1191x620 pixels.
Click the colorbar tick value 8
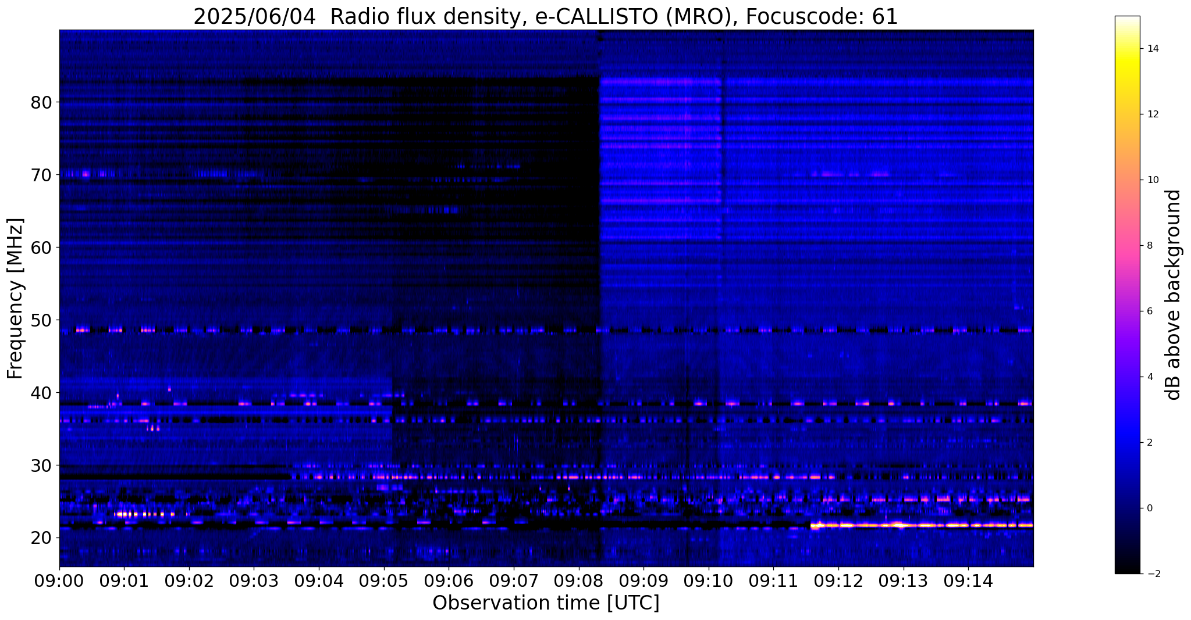tap(1149, 246)
